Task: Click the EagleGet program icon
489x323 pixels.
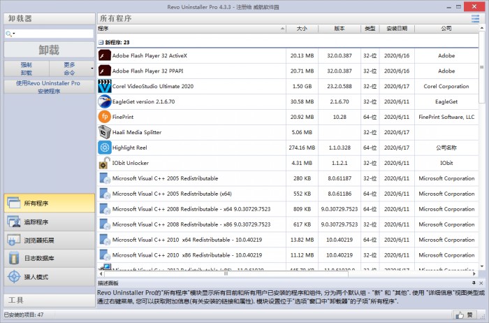Action: 104,101
